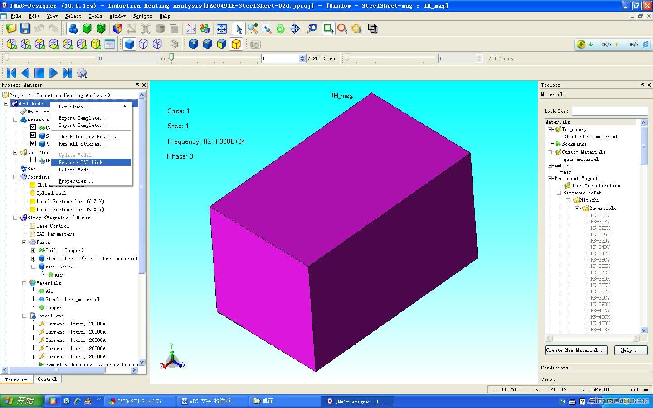
Task: Collapse the Sintered NdFeB group
Action: tap(559, 193)
